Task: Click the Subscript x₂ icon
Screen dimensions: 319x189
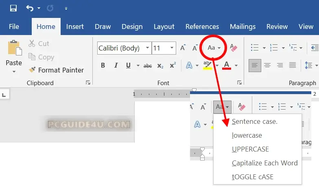Action: [160, 66]
